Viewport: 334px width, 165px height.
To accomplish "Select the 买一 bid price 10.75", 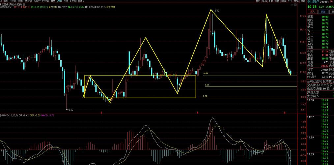I will [x=325, y=34].
